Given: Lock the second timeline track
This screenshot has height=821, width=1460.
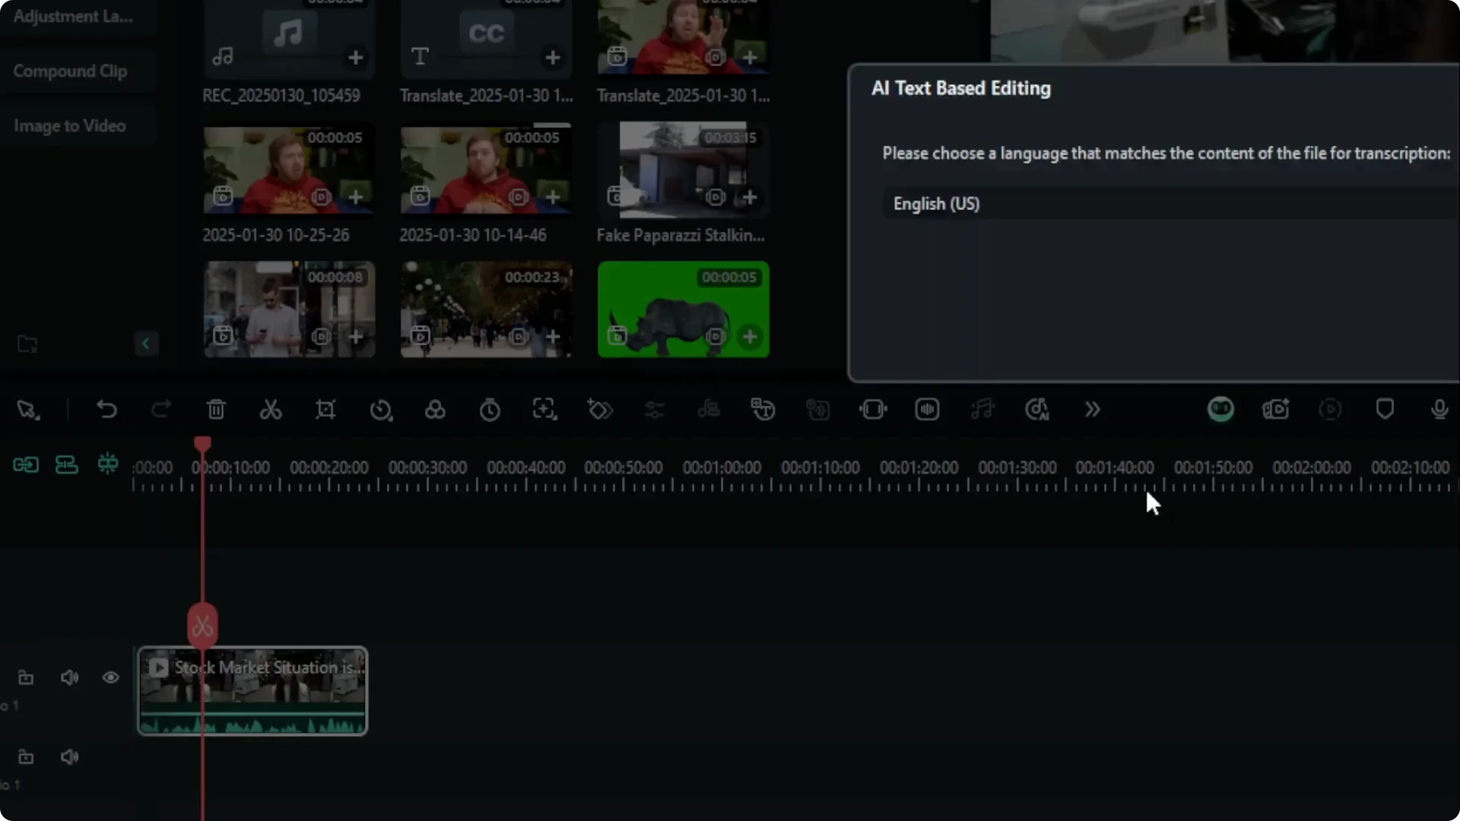Looking at the screenshot, I should 25,756.
